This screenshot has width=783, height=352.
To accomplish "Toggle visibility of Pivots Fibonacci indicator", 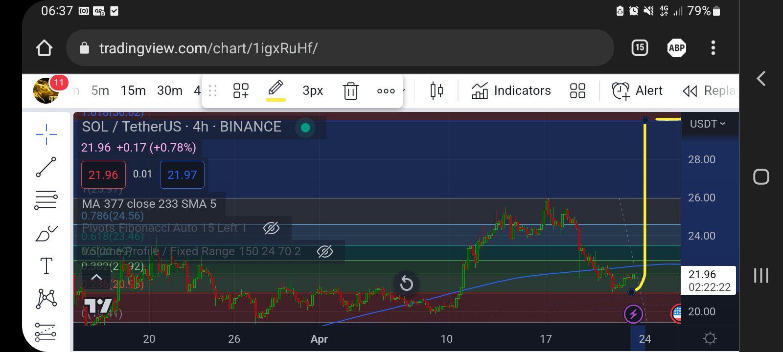I will pos(271,228).
